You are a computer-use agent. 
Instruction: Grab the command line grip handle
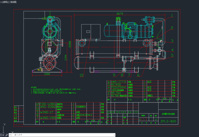[x=1, y=135]
